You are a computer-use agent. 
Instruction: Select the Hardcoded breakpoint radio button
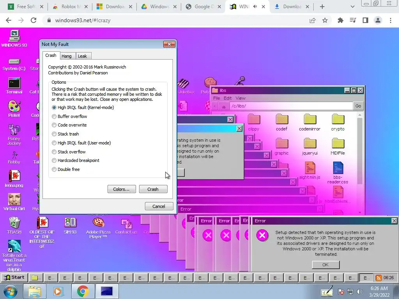click(x=54, y=160)
